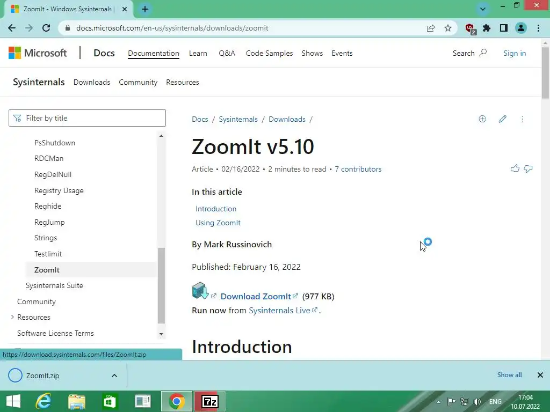Click the ZoomIt download package icon
The width and height of the screenshot is (550, 412).
pyautogui.click(x=200, y=290)
